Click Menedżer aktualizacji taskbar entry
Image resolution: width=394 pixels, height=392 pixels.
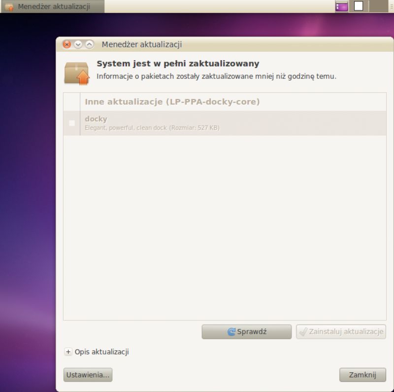click(x=53, y=6)
